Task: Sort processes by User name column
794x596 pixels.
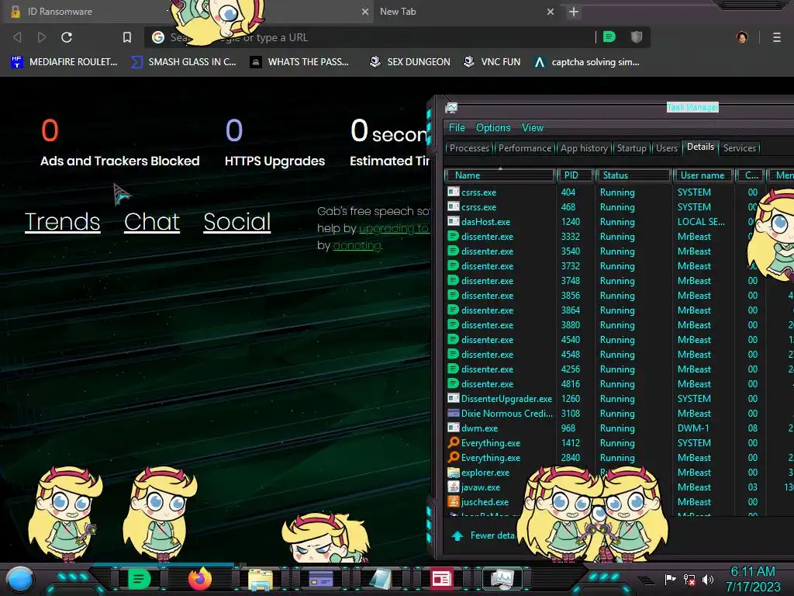Action: tap(703, 175)
